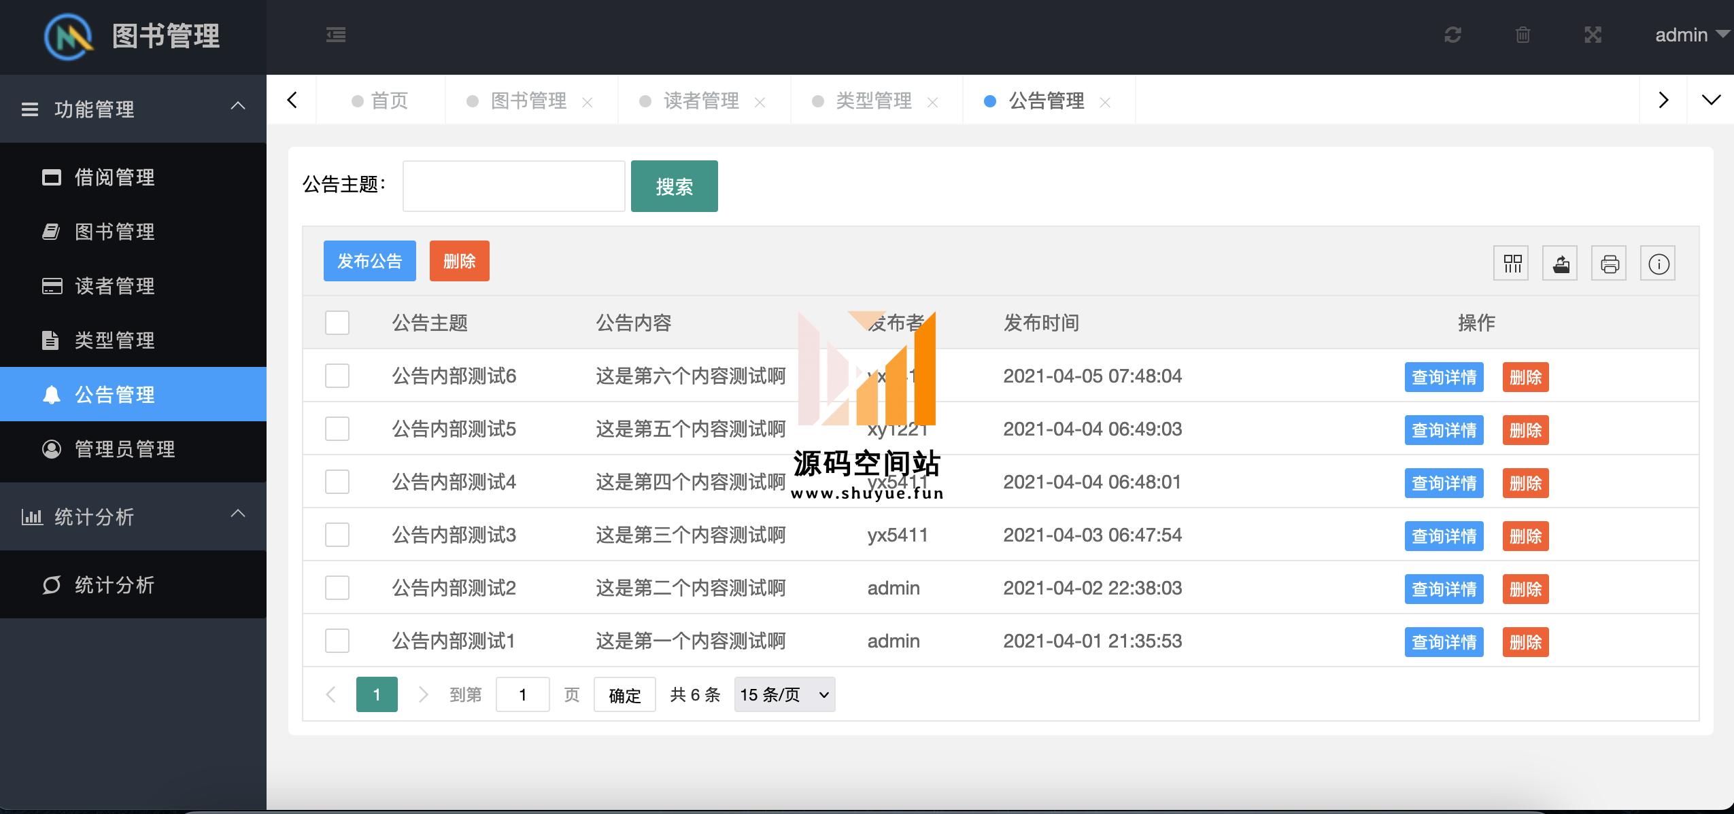The width and height of the screenshot is (1734, 814).
Task: Open the tab operations dropdown arrow
Action: [x=1711, y=100]
